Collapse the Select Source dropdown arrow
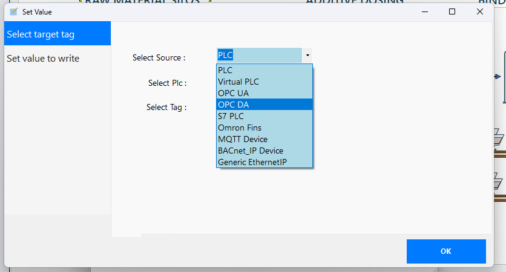506x272 pixels. [x=307, y=56]
